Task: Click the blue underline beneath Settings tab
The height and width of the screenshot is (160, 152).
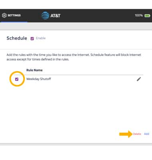Action: (x=14, y=22)
